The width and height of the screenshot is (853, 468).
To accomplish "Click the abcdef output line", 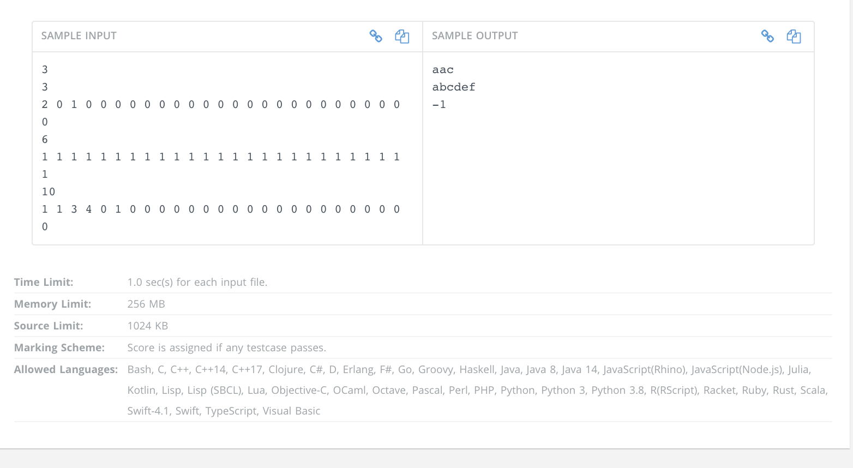I will [454, 87].
